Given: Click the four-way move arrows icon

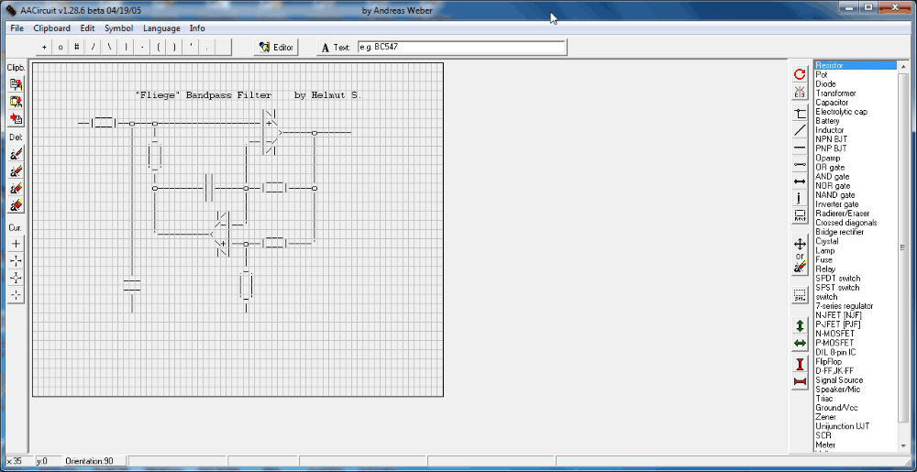Looking at the screenshot, I should [x=800, y=244].
